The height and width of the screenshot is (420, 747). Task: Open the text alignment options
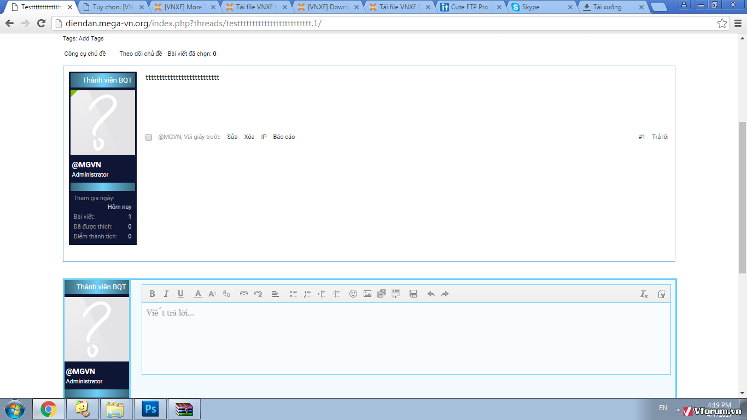[x=276, y=294]
